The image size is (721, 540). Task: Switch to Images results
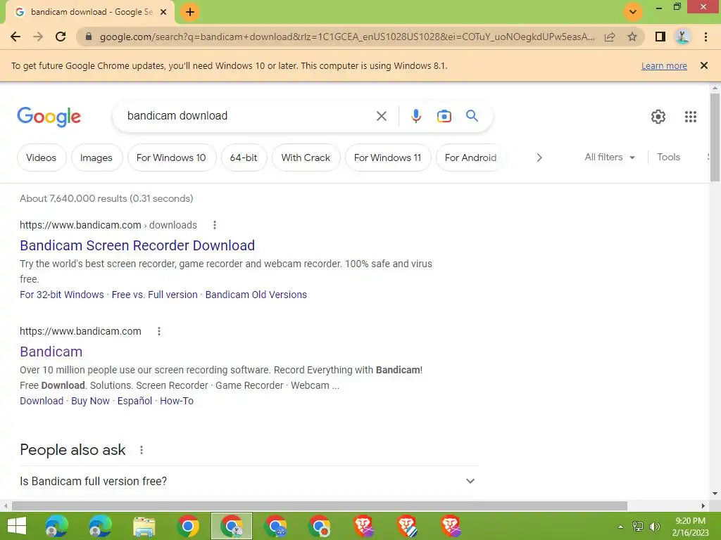pos(96,157)
